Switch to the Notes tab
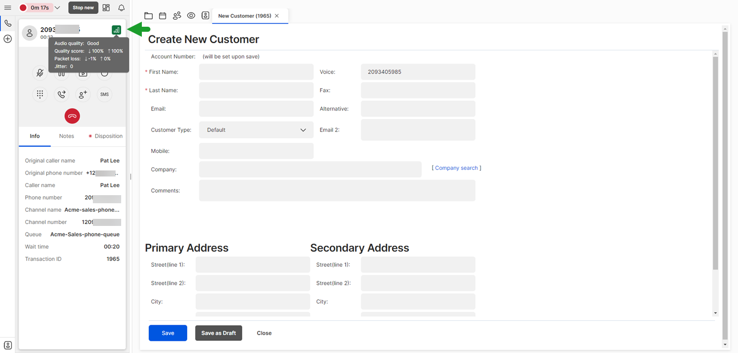Viewport: 738px width, 353px height. [x=67, y=136]
